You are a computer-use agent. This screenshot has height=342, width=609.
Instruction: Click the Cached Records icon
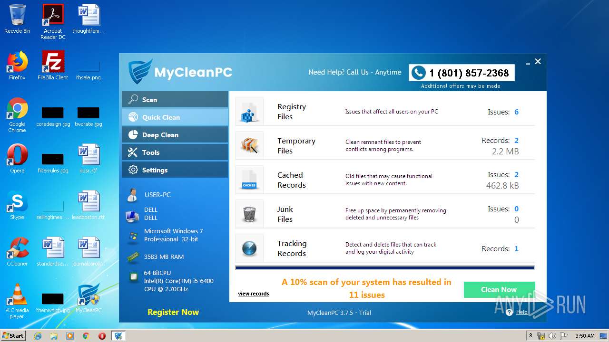(x=249, y=180)
